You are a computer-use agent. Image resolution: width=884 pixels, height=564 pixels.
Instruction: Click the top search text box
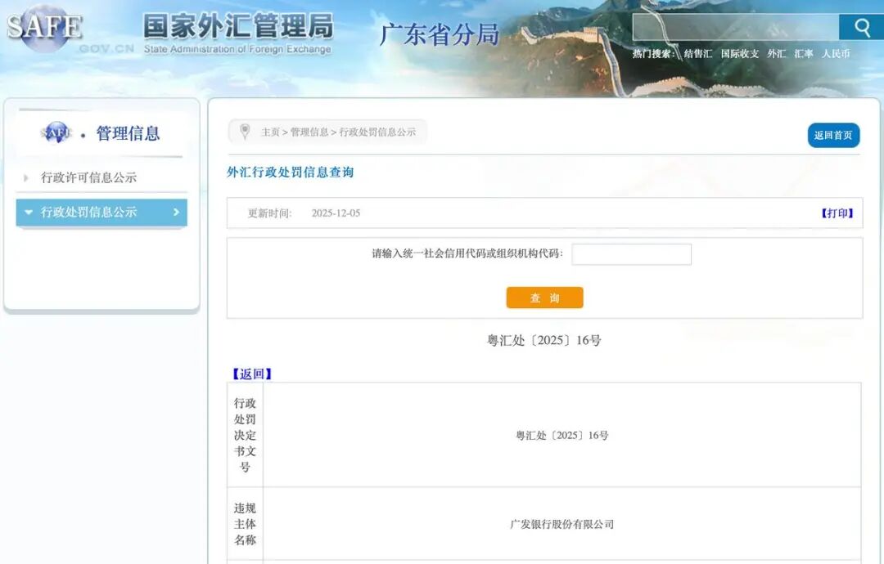(735, 28)
